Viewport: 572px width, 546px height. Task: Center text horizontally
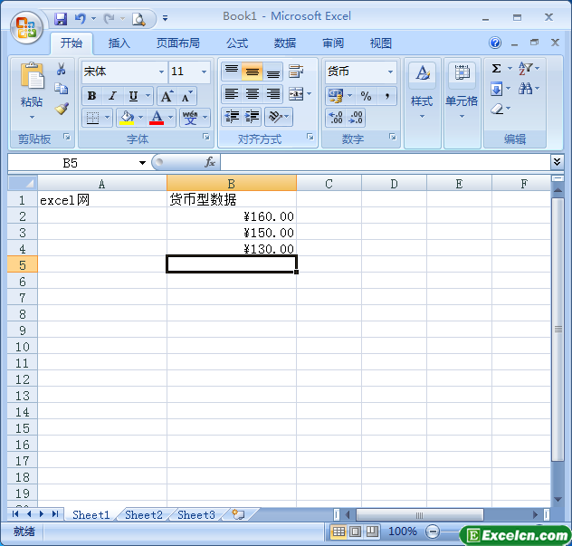[253, 94]
